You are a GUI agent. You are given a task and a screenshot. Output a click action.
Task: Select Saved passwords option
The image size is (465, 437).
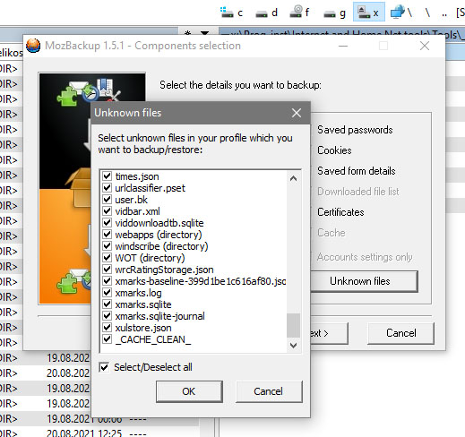(355, 130)
